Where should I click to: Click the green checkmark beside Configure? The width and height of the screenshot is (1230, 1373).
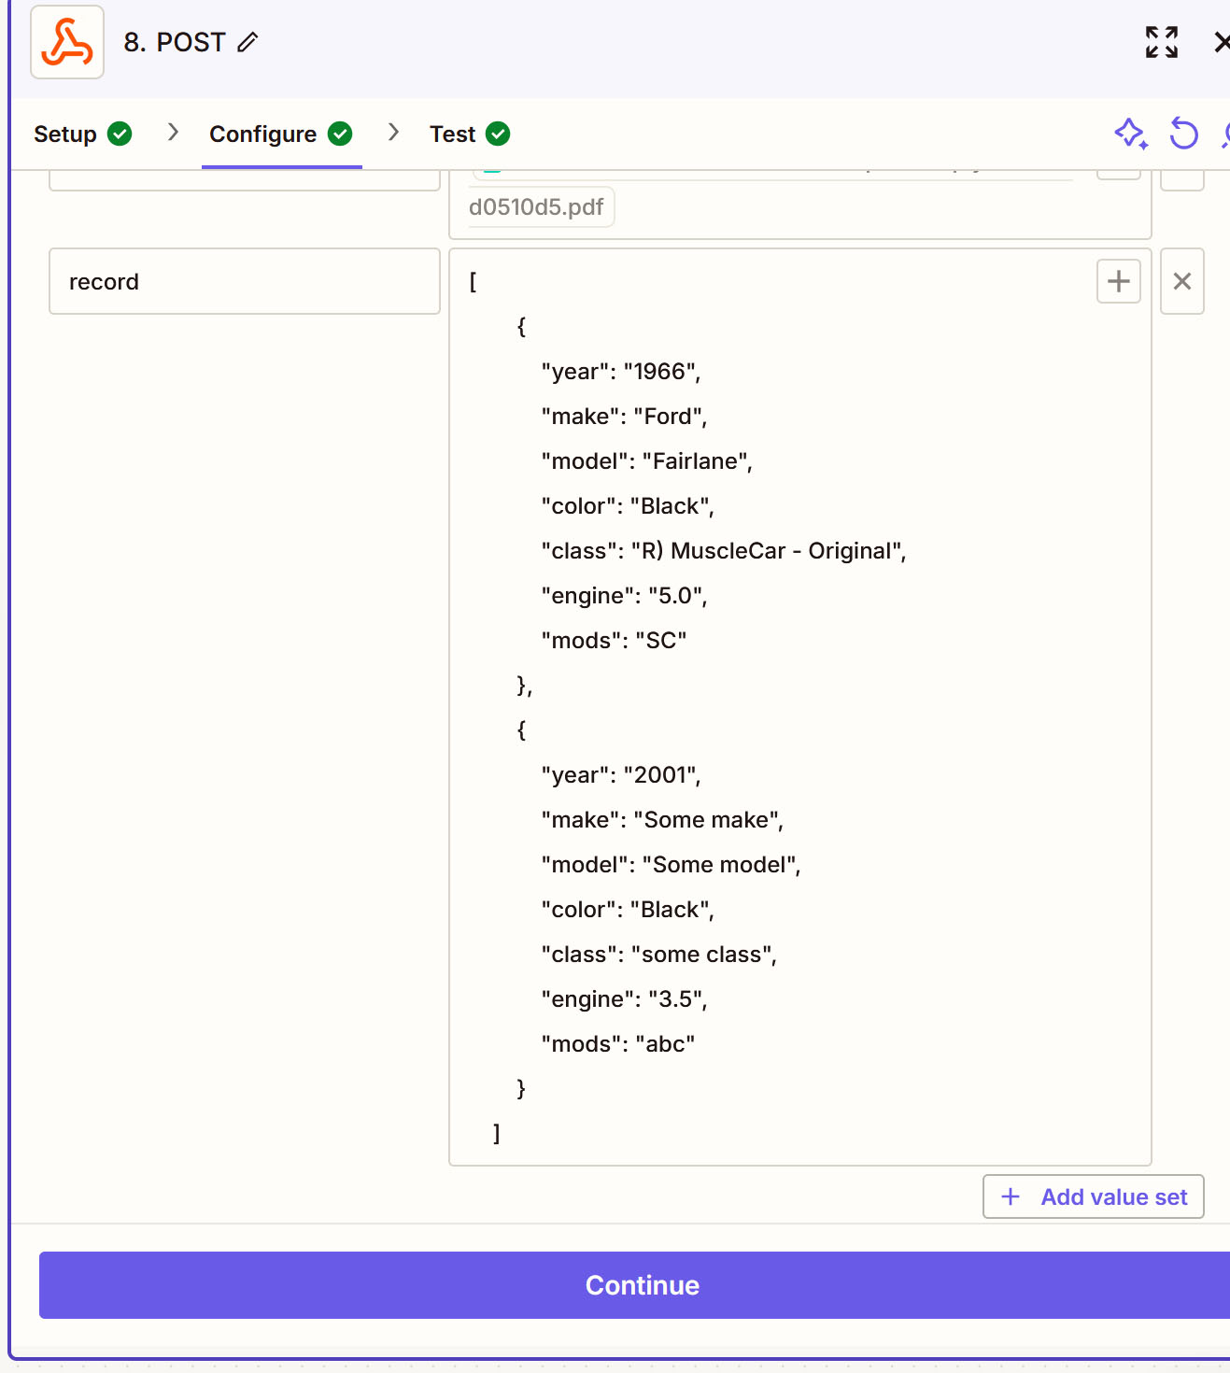coord(340,134)
